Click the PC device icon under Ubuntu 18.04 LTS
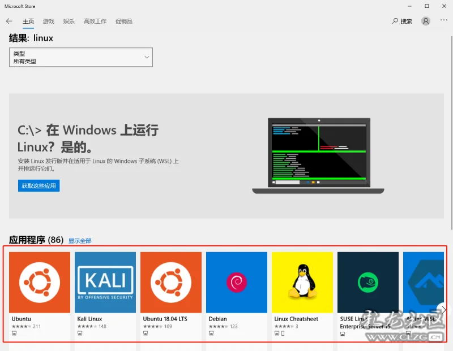 coord(146,333)
